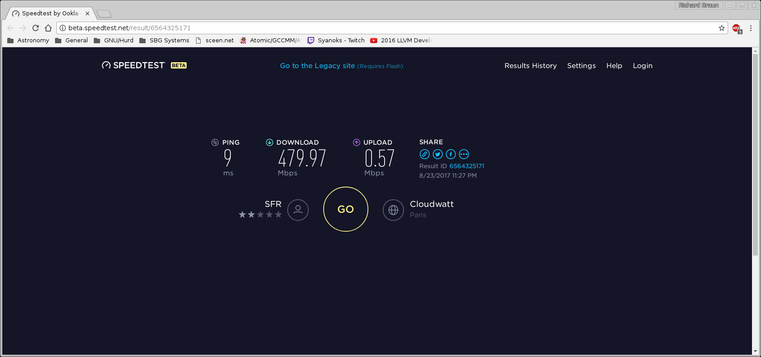Screen dimensions: 761x357
Task: Open Result ID 6564325171 link
Action: point(467,166)
